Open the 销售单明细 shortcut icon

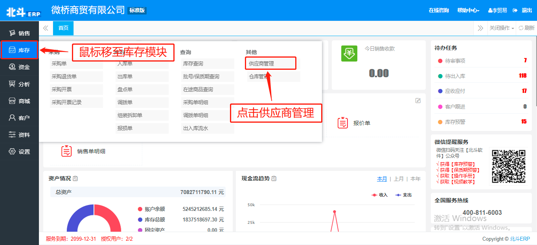(66, 151)
